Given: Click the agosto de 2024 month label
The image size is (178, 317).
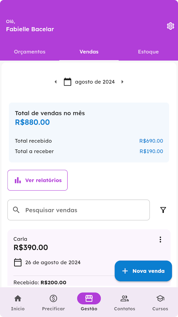Looking at the screenshot, I should coord(95,82).
